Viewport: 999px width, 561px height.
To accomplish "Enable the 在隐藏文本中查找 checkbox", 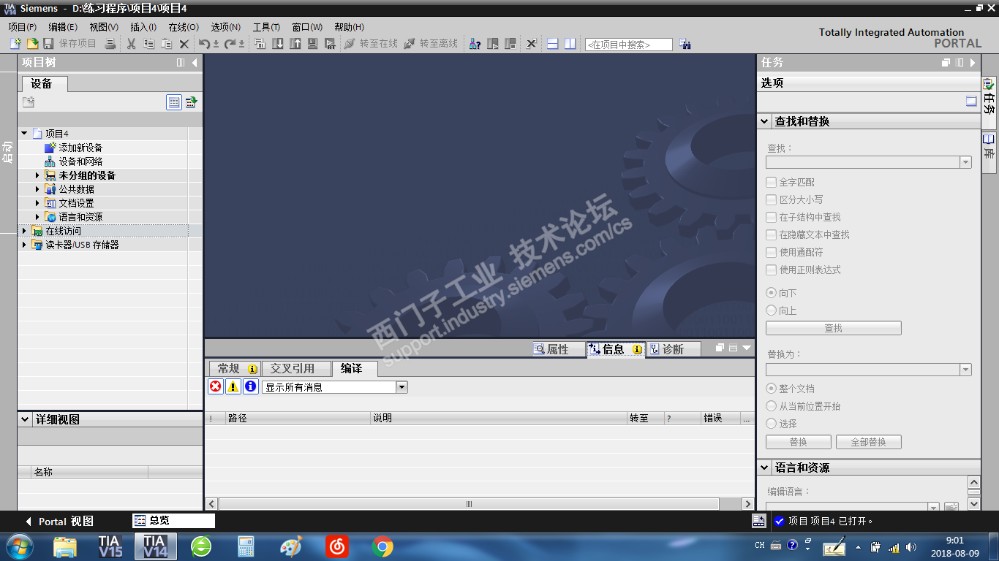I will pos(771,234).
